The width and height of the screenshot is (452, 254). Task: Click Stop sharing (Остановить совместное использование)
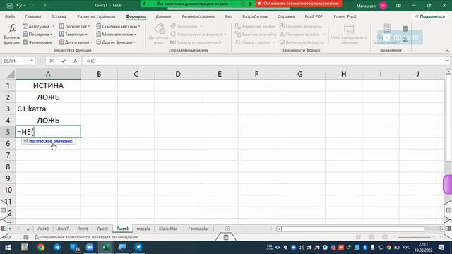point(299,4)
